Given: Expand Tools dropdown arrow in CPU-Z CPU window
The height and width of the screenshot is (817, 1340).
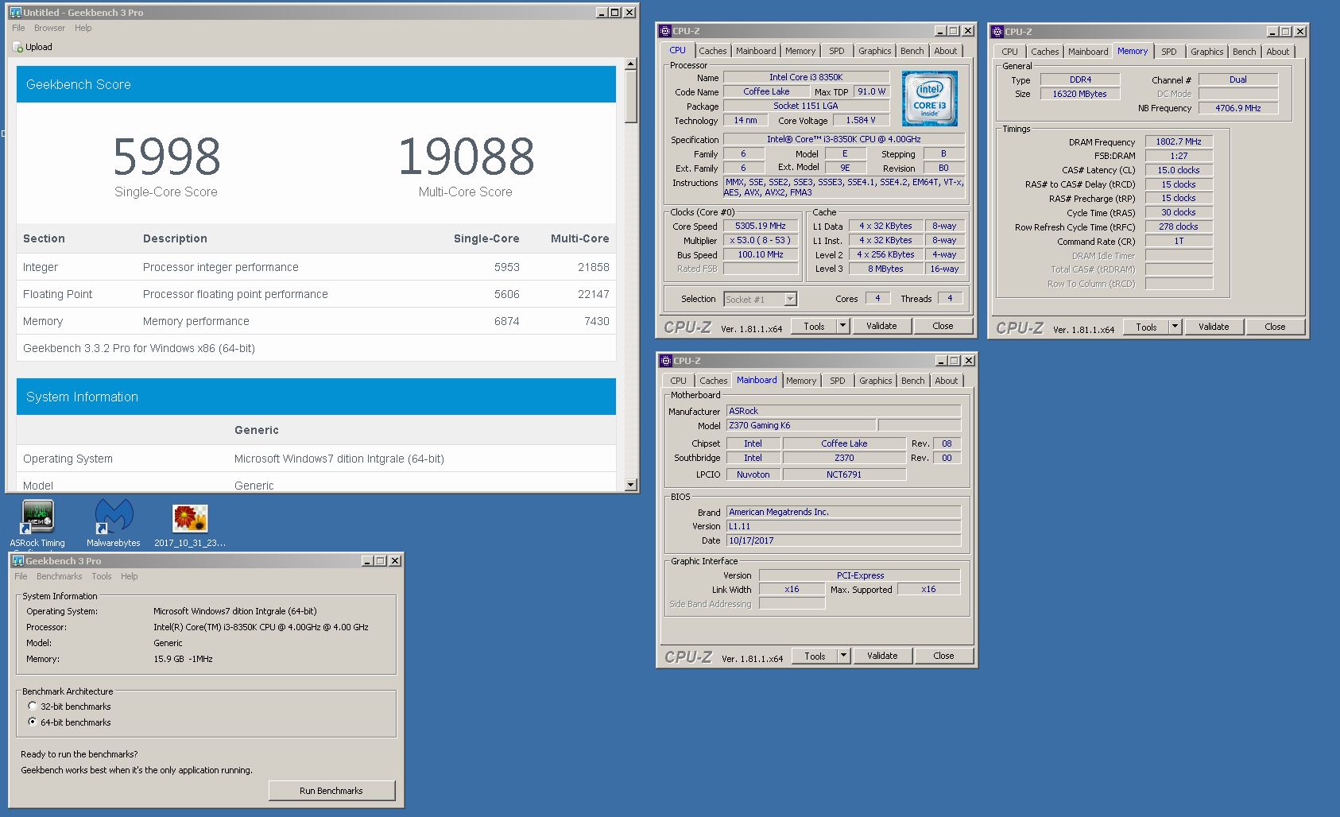Looking at the screenshot, I should (843, 326).
